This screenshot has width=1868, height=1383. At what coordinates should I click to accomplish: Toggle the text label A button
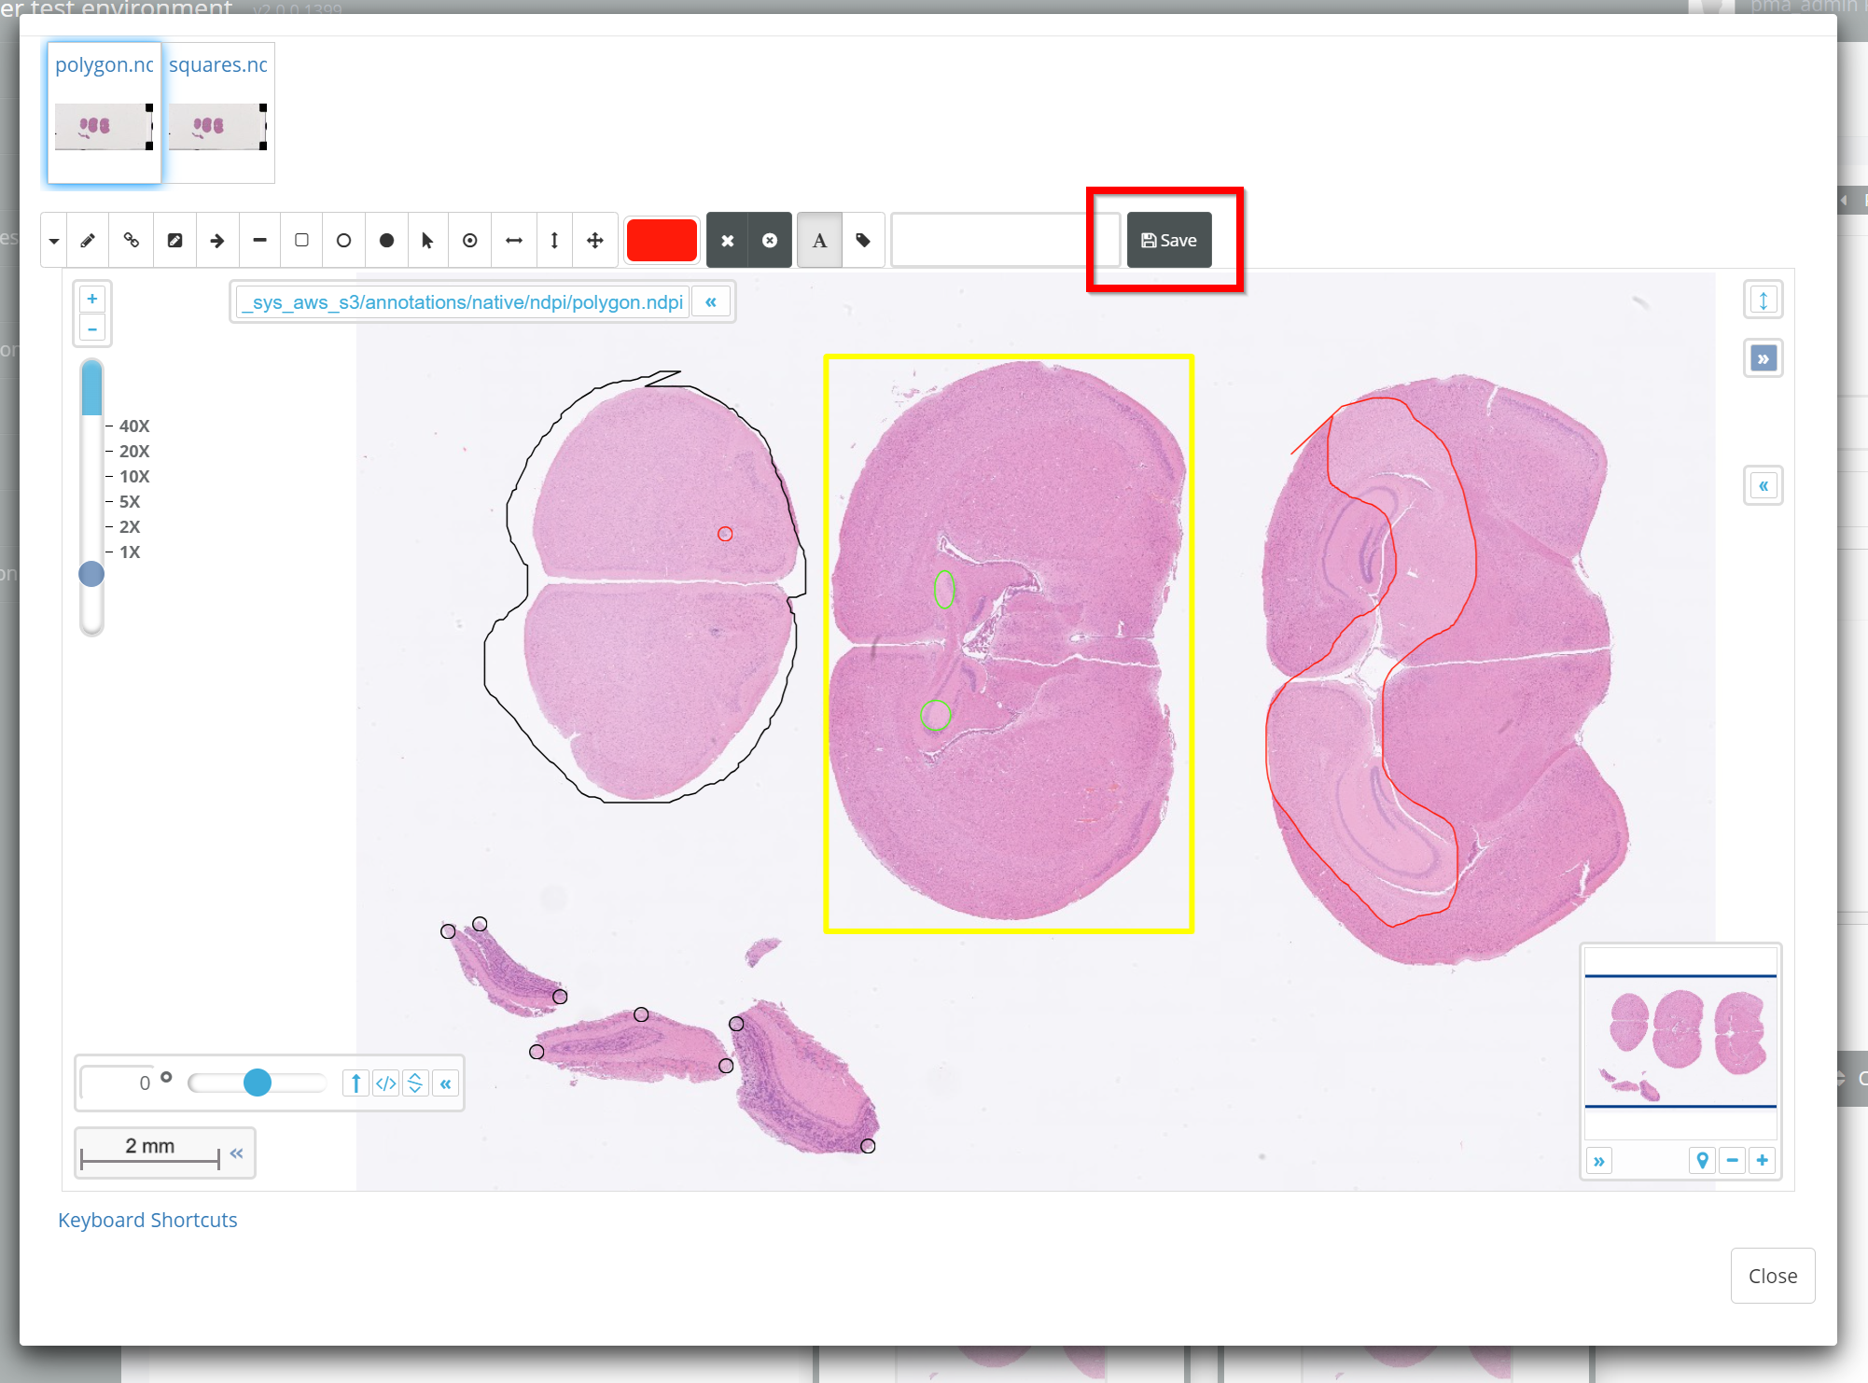819,241
